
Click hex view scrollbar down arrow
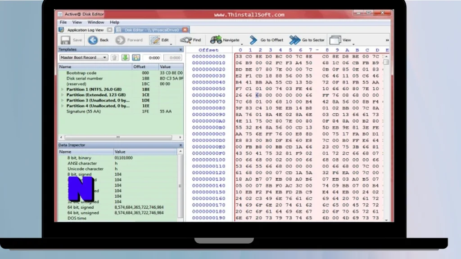pyautogui.click(x=386, y=219)
